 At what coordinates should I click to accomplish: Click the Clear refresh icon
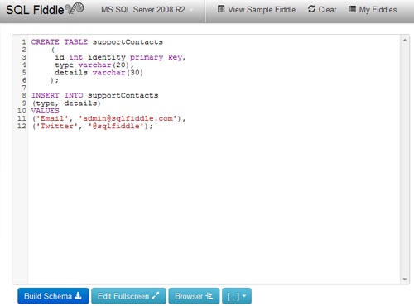coord(311,9)
